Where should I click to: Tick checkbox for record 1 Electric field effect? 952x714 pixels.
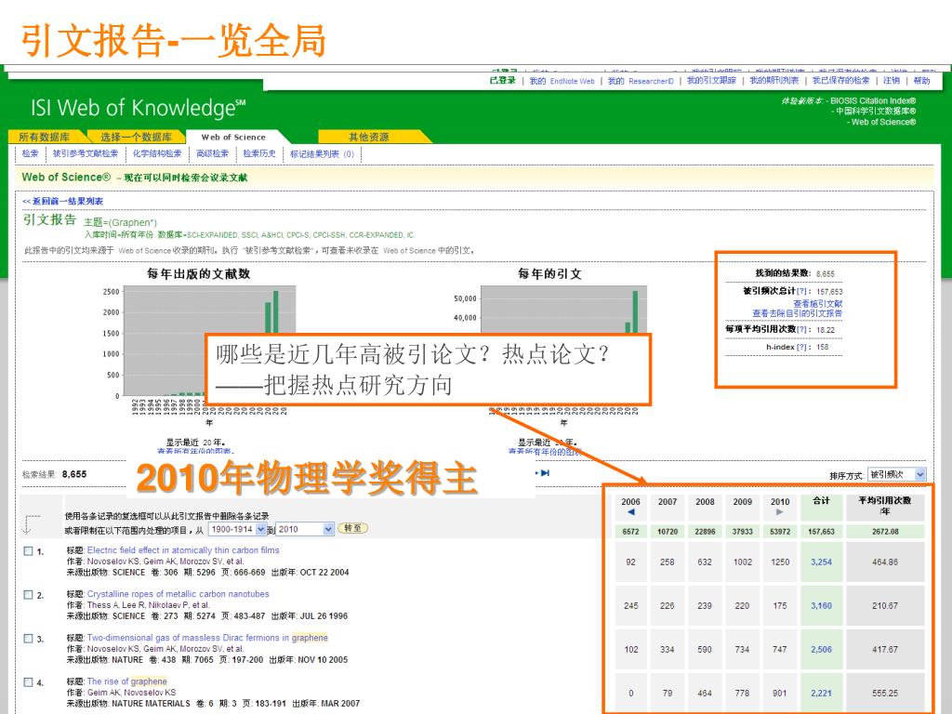(x=28, y=550)
